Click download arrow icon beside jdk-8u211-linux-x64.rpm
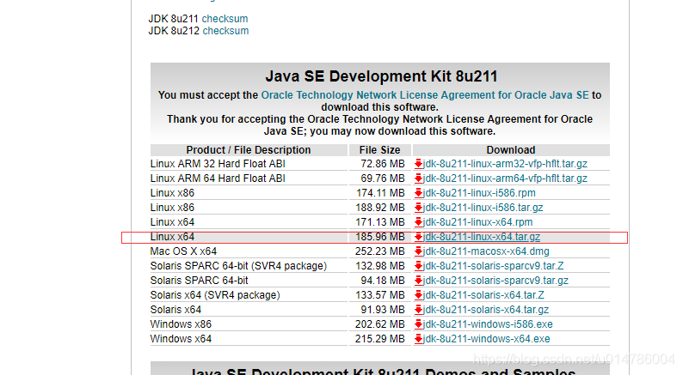The height and width of the screenshot is (375, 683). coord(418,222)
